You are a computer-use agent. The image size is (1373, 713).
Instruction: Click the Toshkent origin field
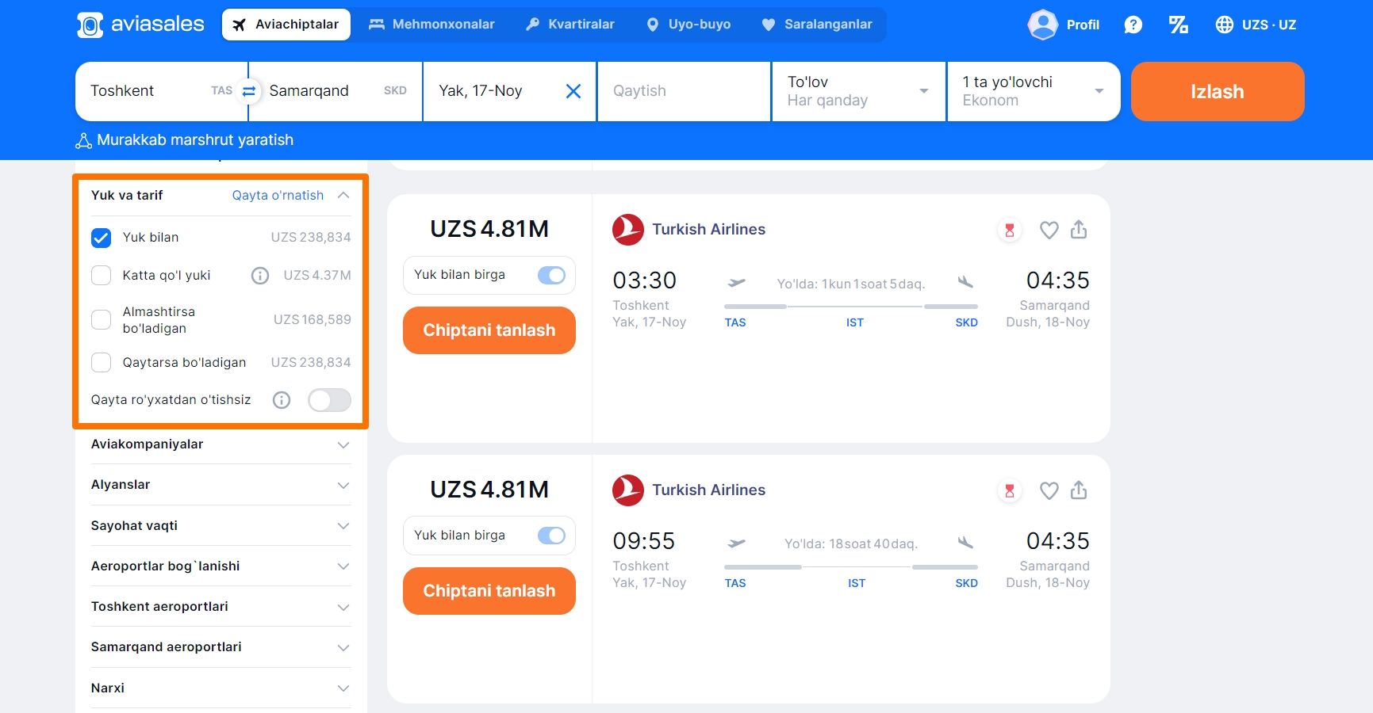(161, 91)
